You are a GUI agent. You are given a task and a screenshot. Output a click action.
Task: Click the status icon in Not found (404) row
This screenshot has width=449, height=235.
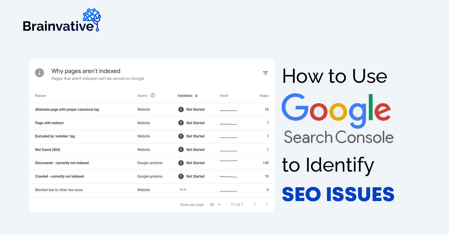tap(181, 150)
